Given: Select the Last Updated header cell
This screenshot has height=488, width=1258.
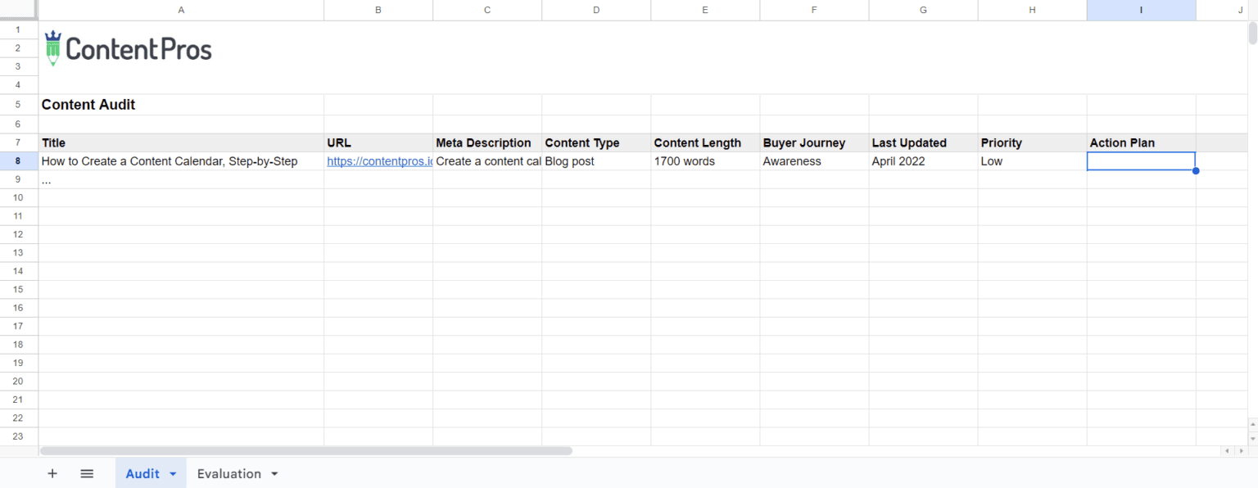Looking at the screenshot, I should coord(923,142).
